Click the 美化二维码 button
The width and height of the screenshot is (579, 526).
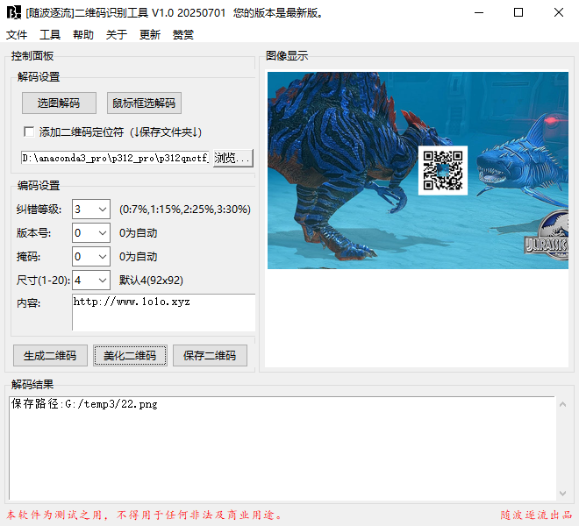click(x=130, y=355)
